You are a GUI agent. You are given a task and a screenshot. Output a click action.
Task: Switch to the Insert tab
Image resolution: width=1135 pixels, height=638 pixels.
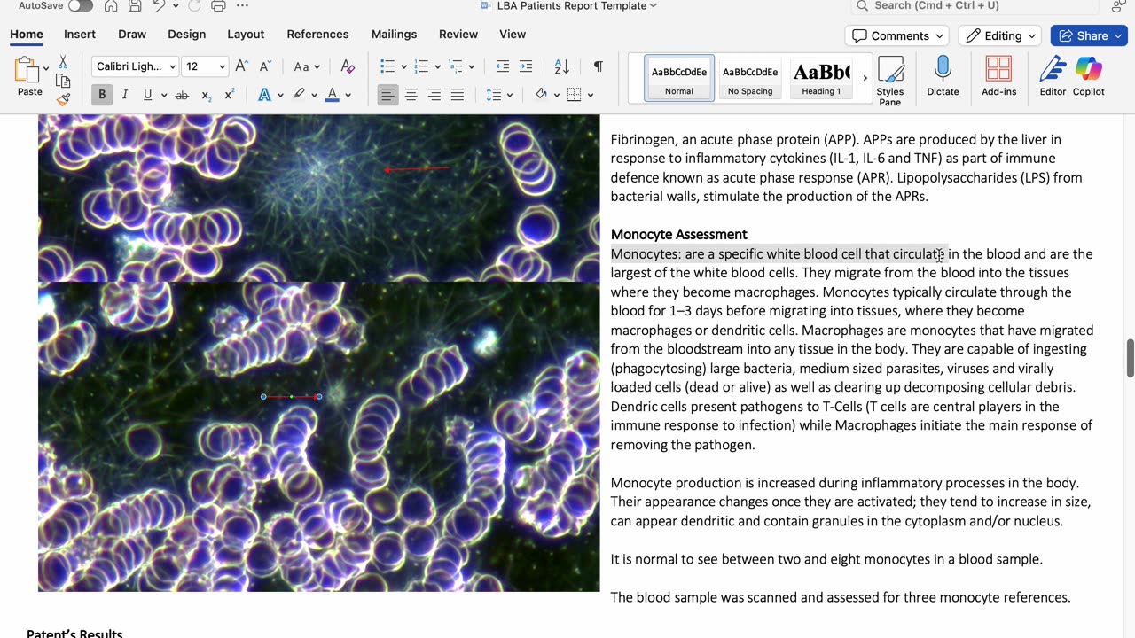(x=80, y=34)
